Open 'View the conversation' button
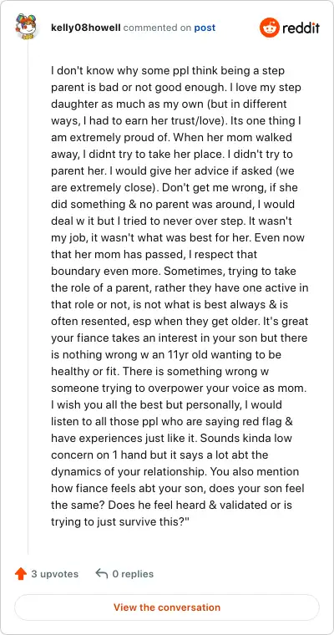334x635 pixels. (x=167, y=607)
